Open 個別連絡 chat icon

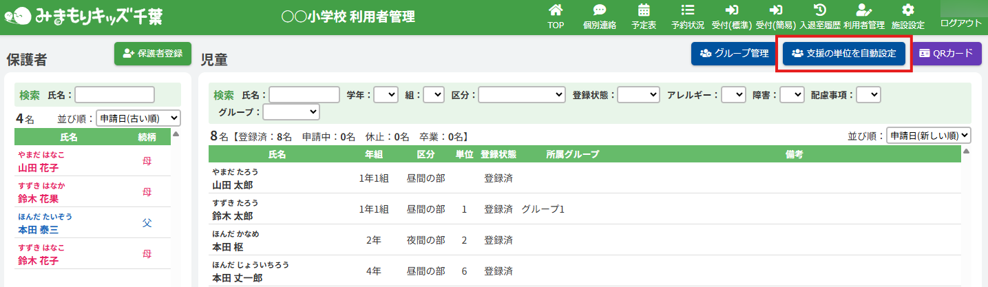(599, 10)
